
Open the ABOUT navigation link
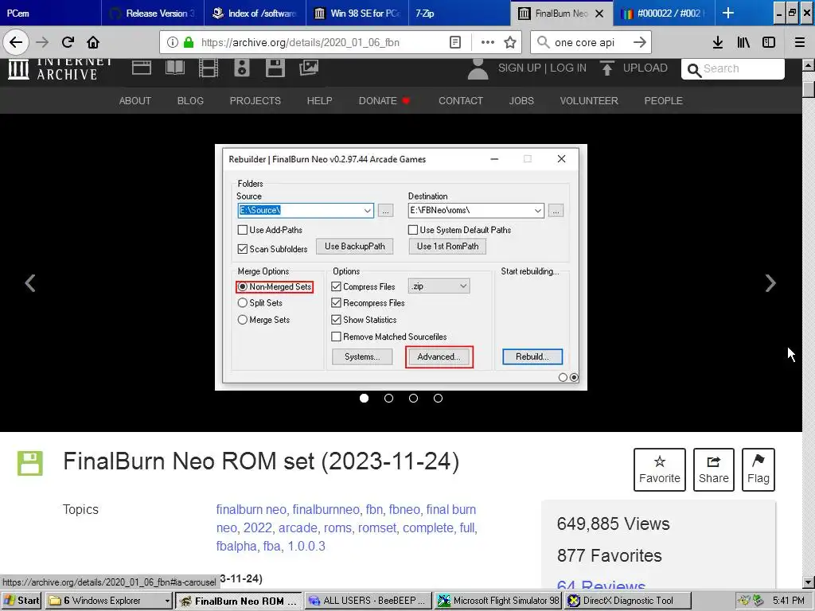click(x=135, y=101)
